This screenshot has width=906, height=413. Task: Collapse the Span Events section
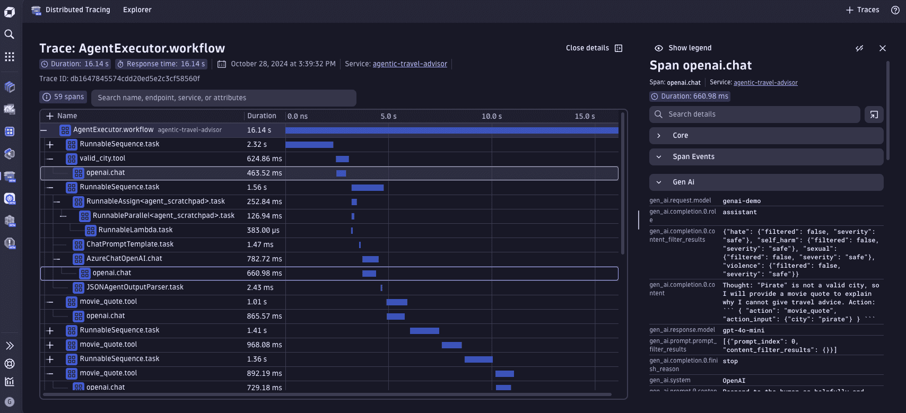[x=766, y=157]
